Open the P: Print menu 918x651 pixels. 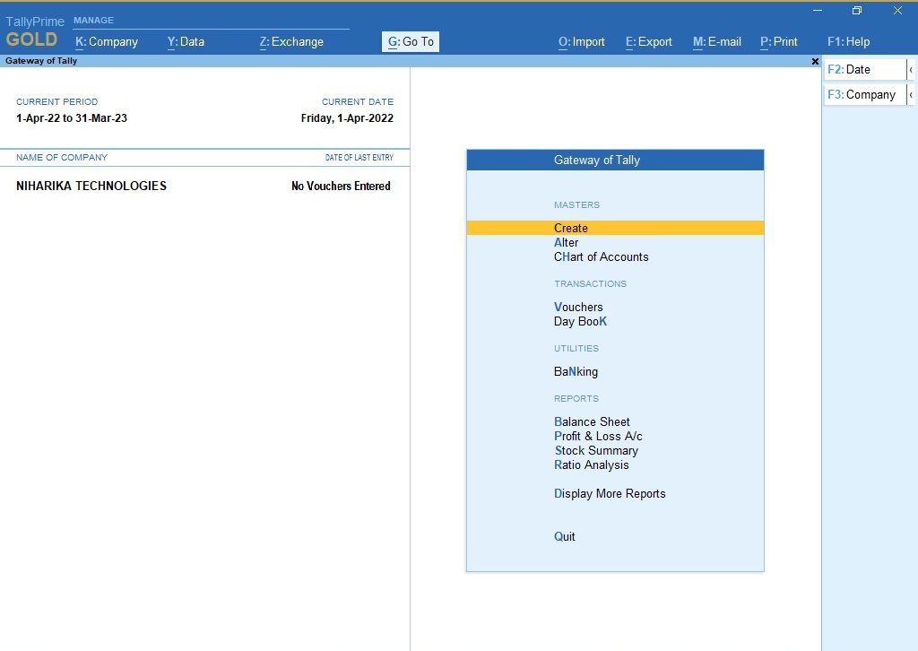(779, 41)
